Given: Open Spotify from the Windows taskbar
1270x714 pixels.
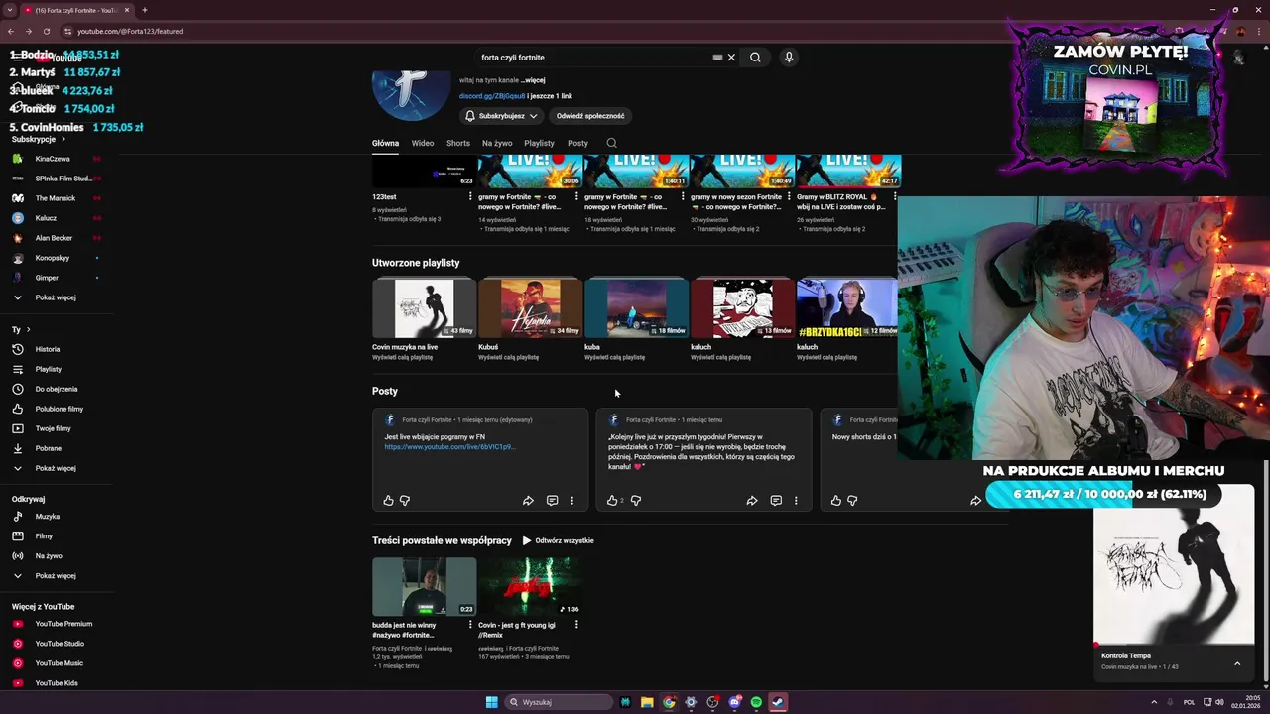Looking at the screenshot, I should [x=756, y=702].
